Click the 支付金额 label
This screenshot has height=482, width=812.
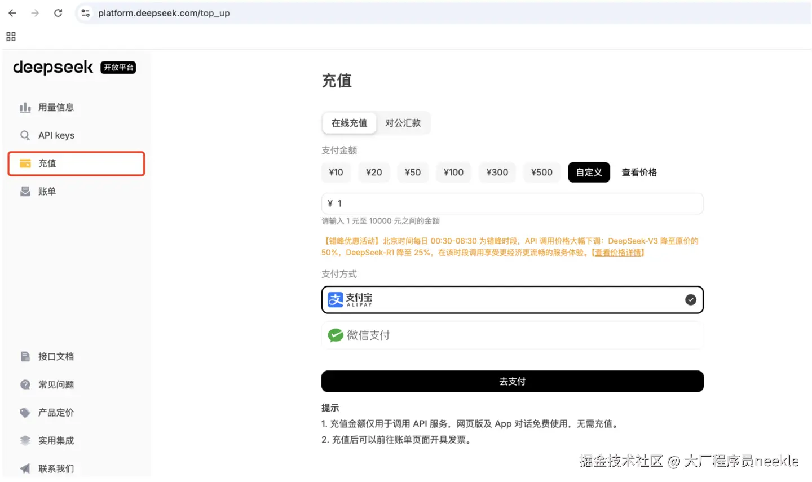(339, 151)
